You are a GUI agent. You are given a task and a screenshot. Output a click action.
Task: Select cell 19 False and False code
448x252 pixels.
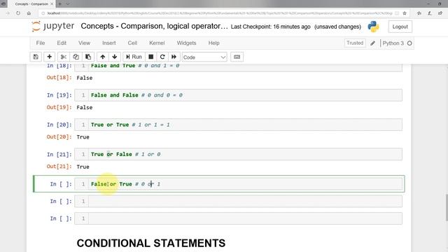(x=238, y=95)
